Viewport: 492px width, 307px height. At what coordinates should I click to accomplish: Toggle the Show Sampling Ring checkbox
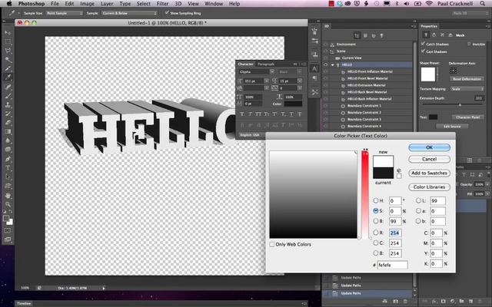pos(168,13)
